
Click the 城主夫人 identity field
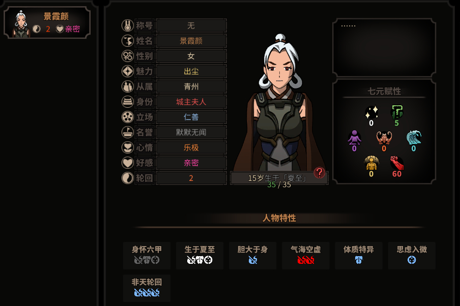191,102
